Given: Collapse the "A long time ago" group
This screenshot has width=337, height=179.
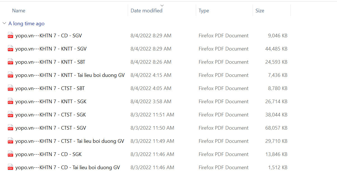Looking at the screenshot, I should [4, 24].
